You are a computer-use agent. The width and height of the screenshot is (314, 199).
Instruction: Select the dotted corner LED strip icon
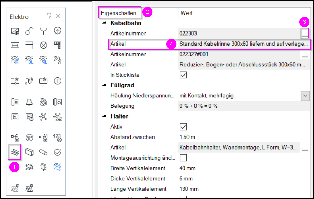click(x=58, y=45)
